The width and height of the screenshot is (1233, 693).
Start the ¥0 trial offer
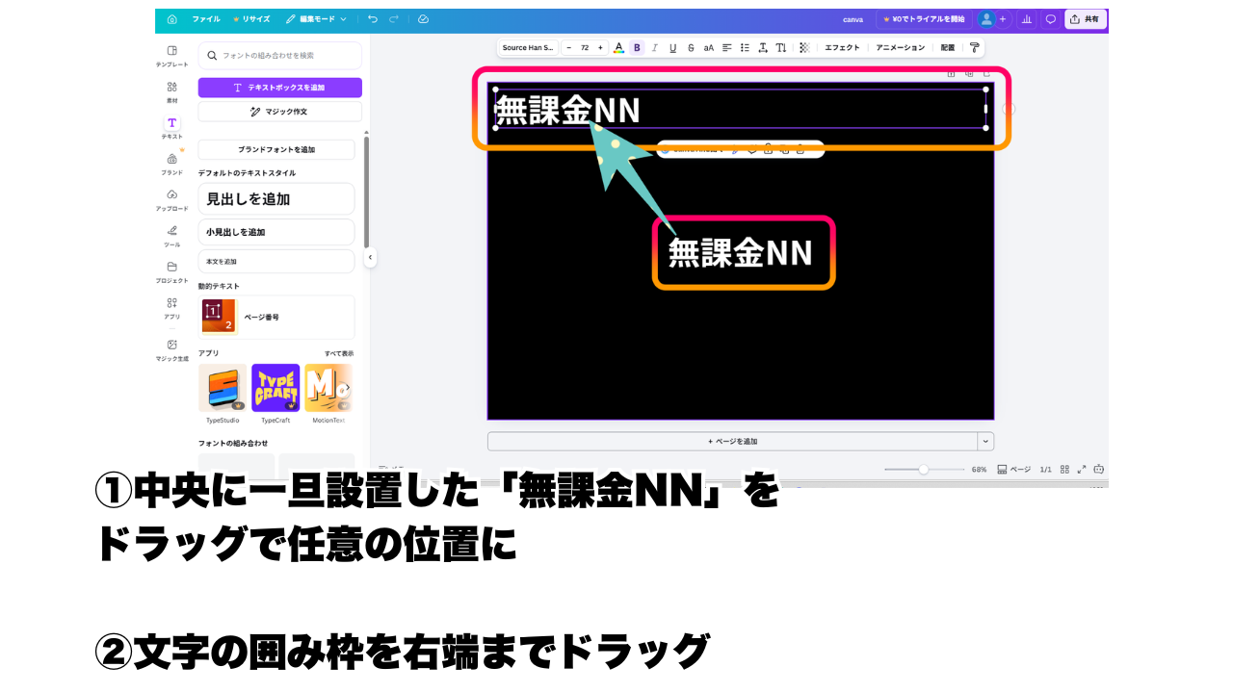(924, 19)
